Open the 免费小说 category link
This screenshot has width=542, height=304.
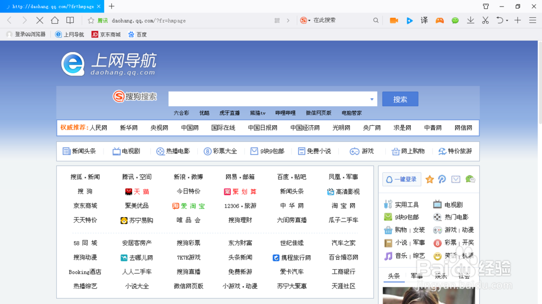[314, 151]
